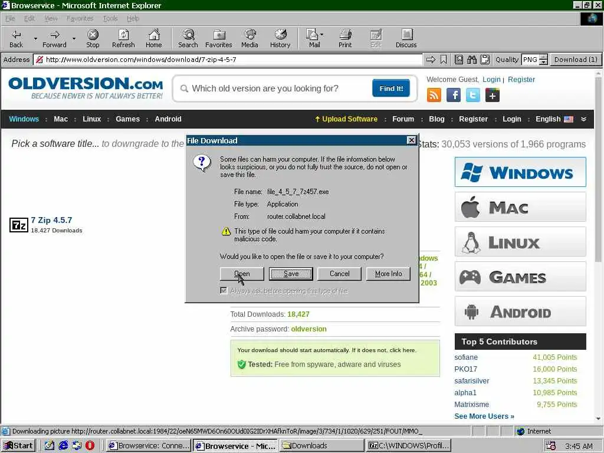Launch Opera from quick launch
This screenshot has height=453, width=604.
(90, 445)
